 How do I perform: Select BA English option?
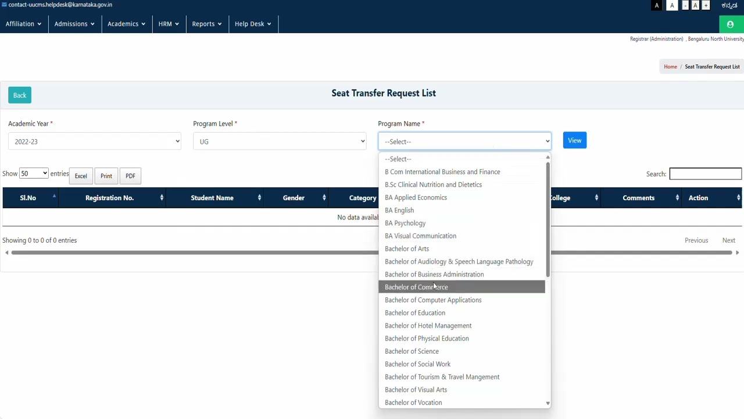click(x=462, y=210)
